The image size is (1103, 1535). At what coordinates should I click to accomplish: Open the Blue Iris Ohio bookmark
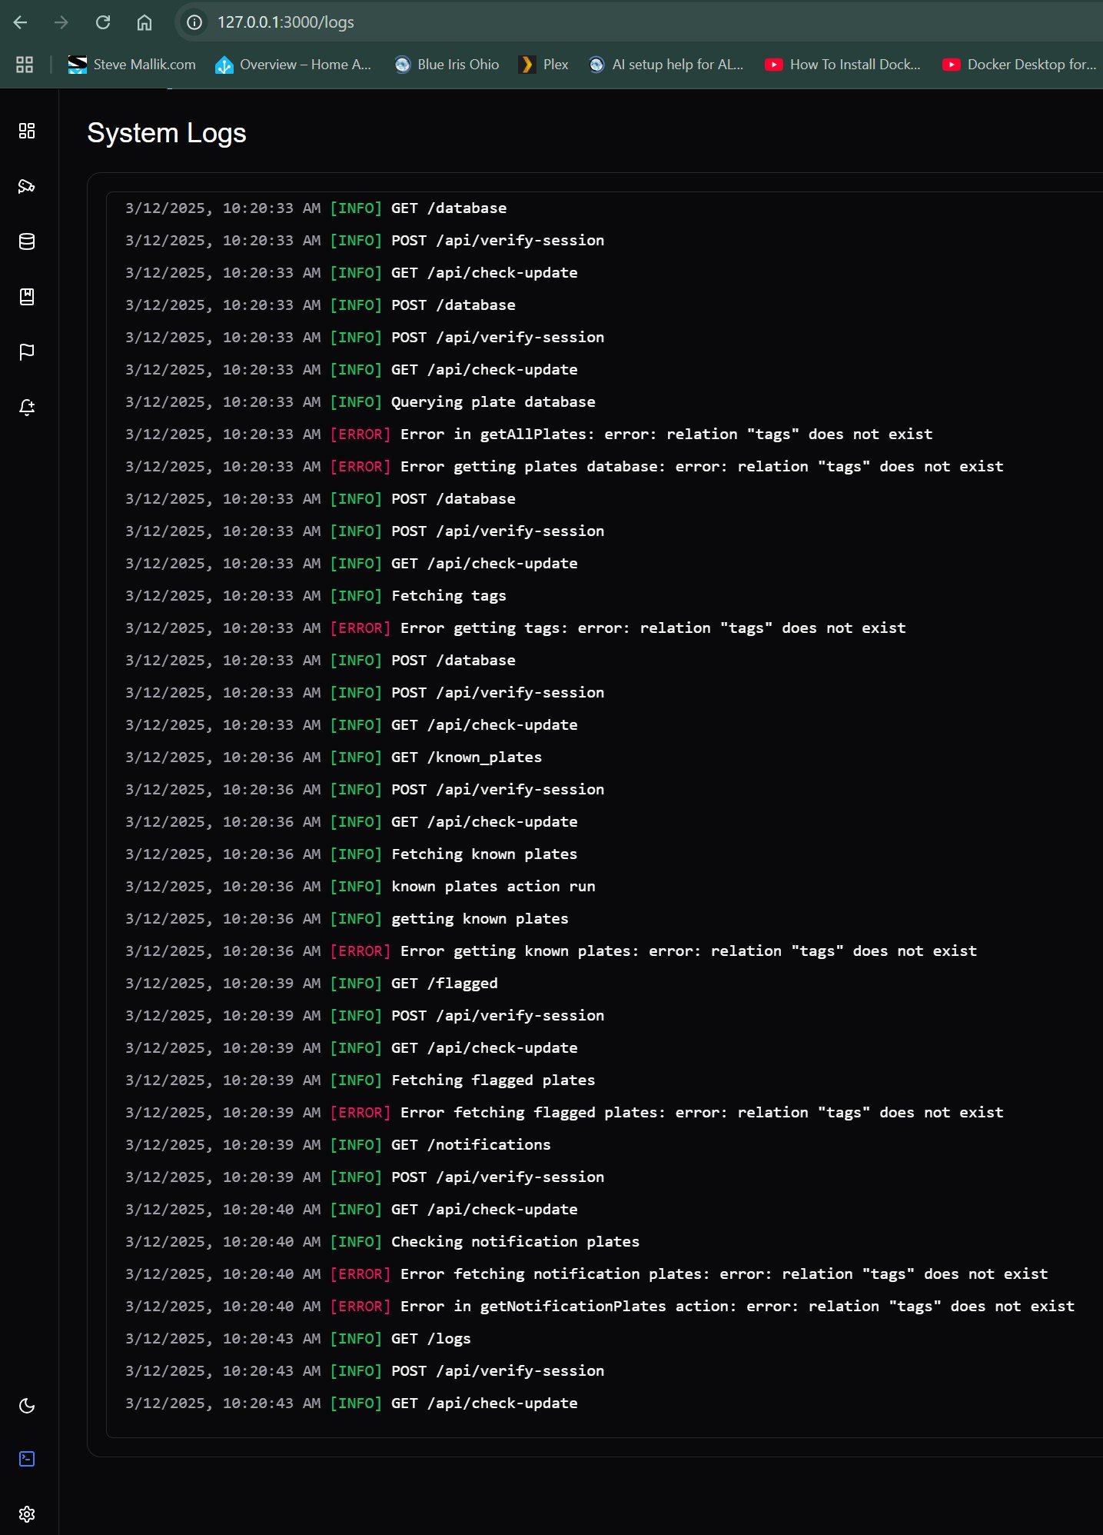[x=447, y=65]
